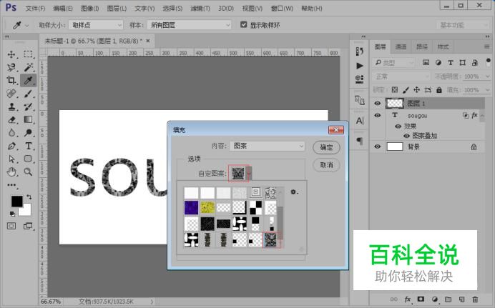Close the document tab 未标题-1

point(148,41)
